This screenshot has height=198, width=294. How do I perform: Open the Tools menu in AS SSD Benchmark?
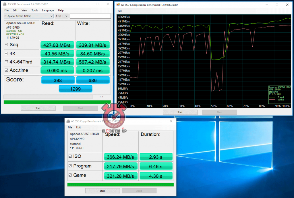pos(35,10)
